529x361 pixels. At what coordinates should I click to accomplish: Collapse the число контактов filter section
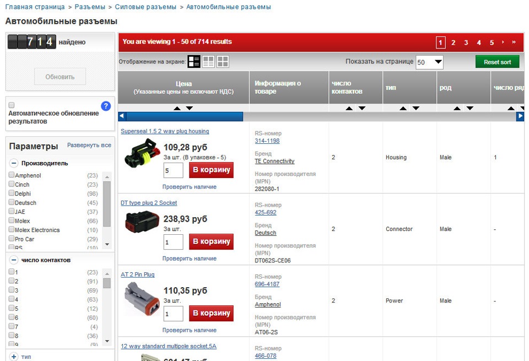[14, 260]
